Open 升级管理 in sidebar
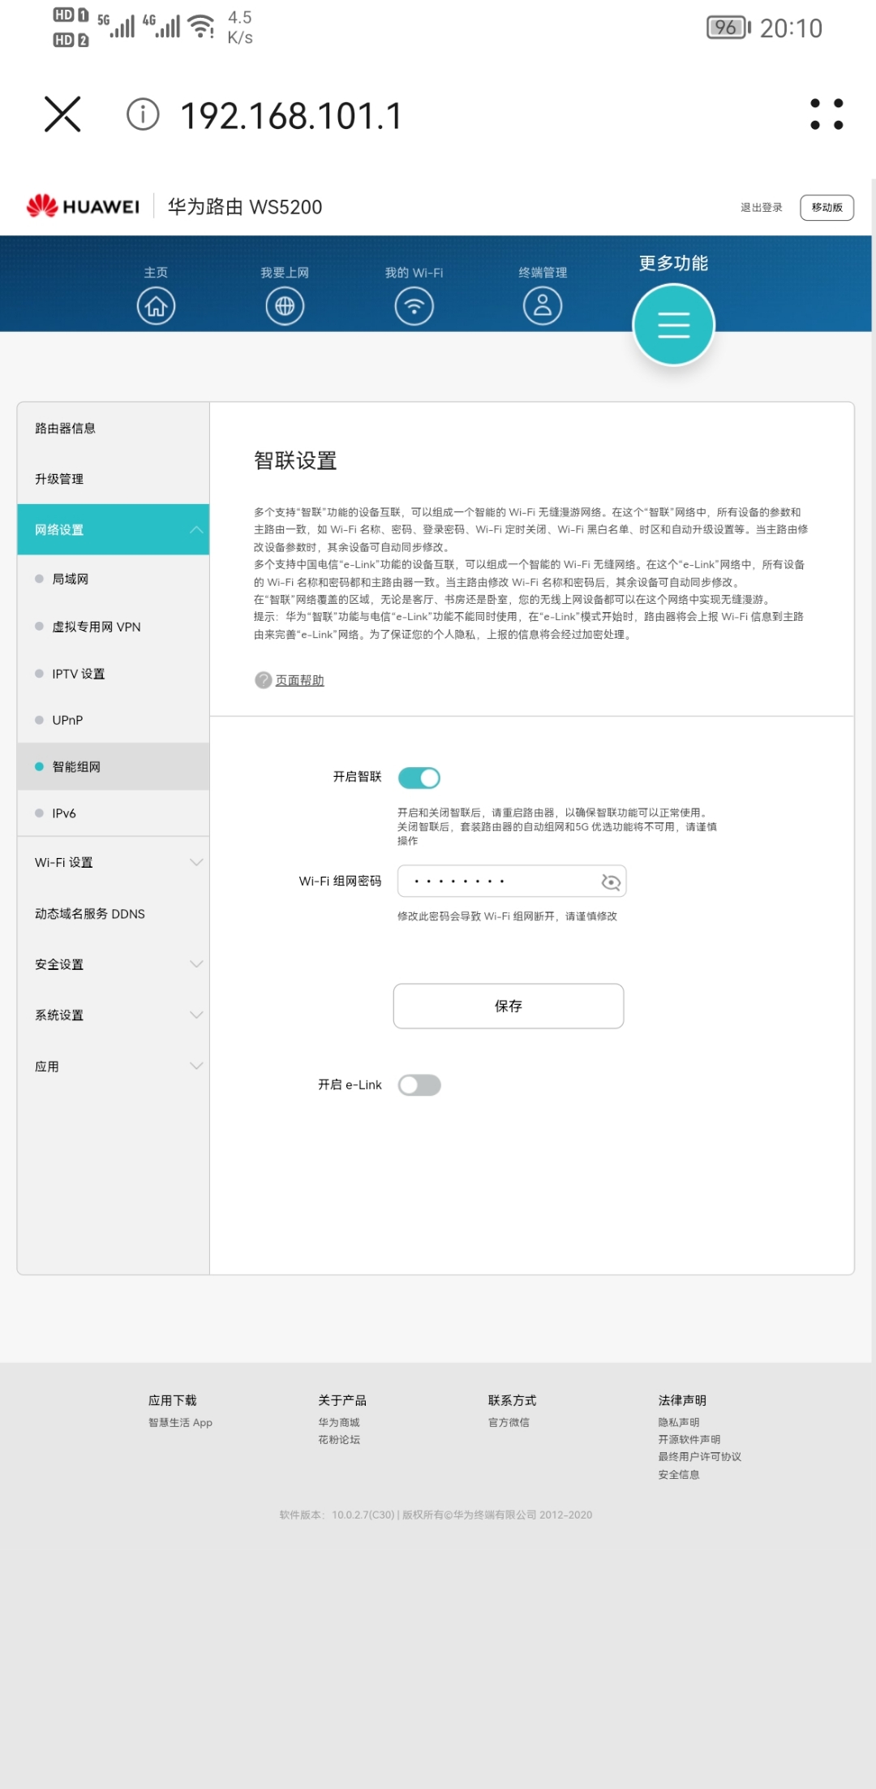Screen dimensions: 876x1789 coord(113,479)
